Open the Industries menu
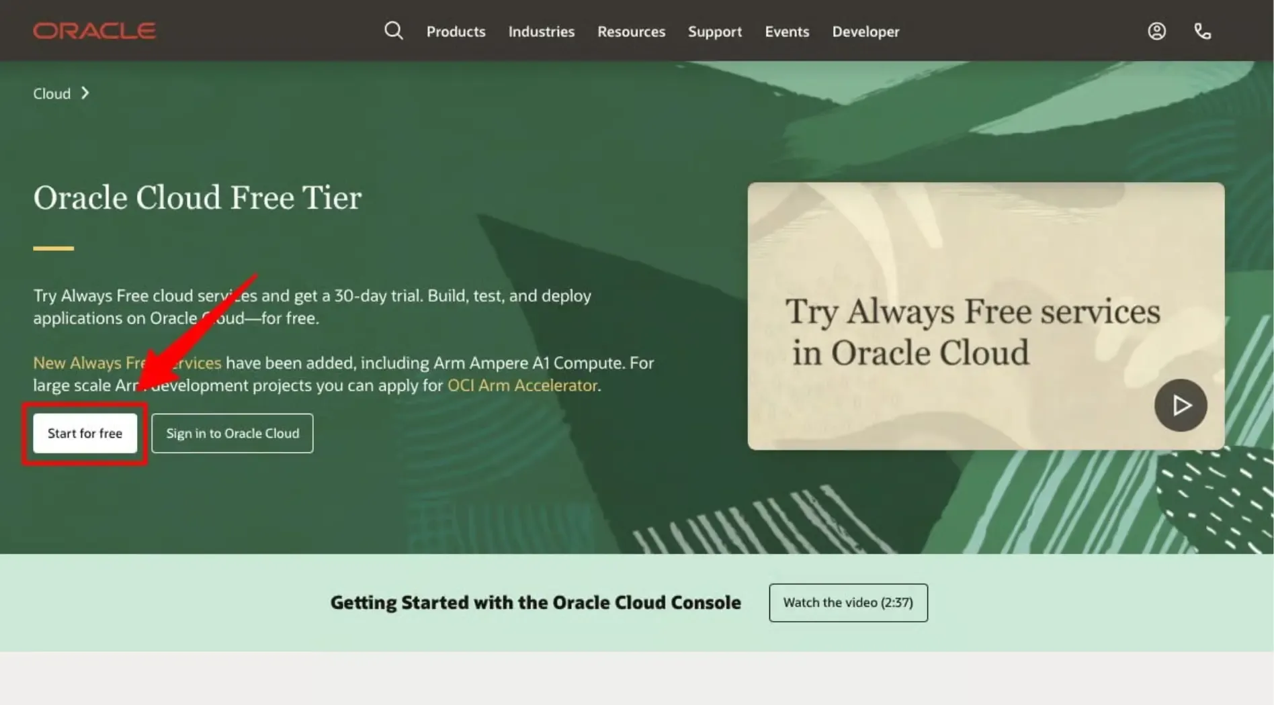 tap(542, 32)
